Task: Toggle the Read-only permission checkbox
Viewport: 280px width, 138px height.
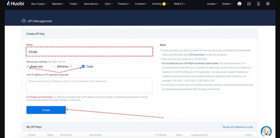Action: tap(28, 66)
